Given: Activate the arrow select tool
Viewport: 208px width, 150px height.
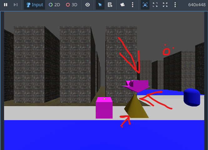Looking at the screenshot, I should click(100, 5).
